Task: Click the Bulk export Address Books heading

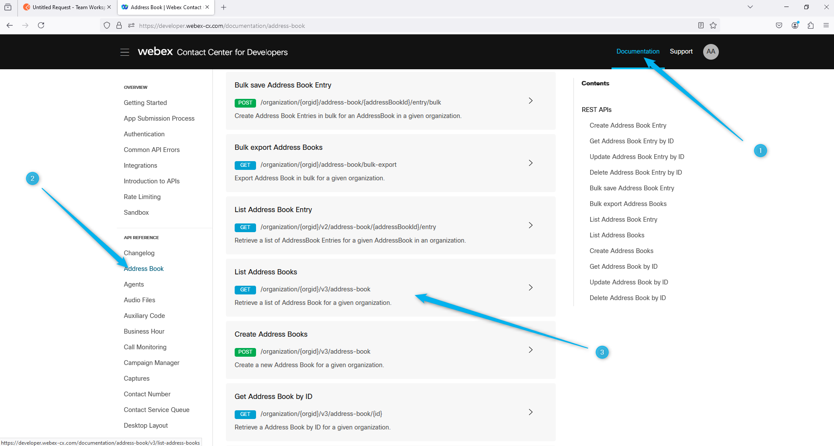Action: point(278,147)
